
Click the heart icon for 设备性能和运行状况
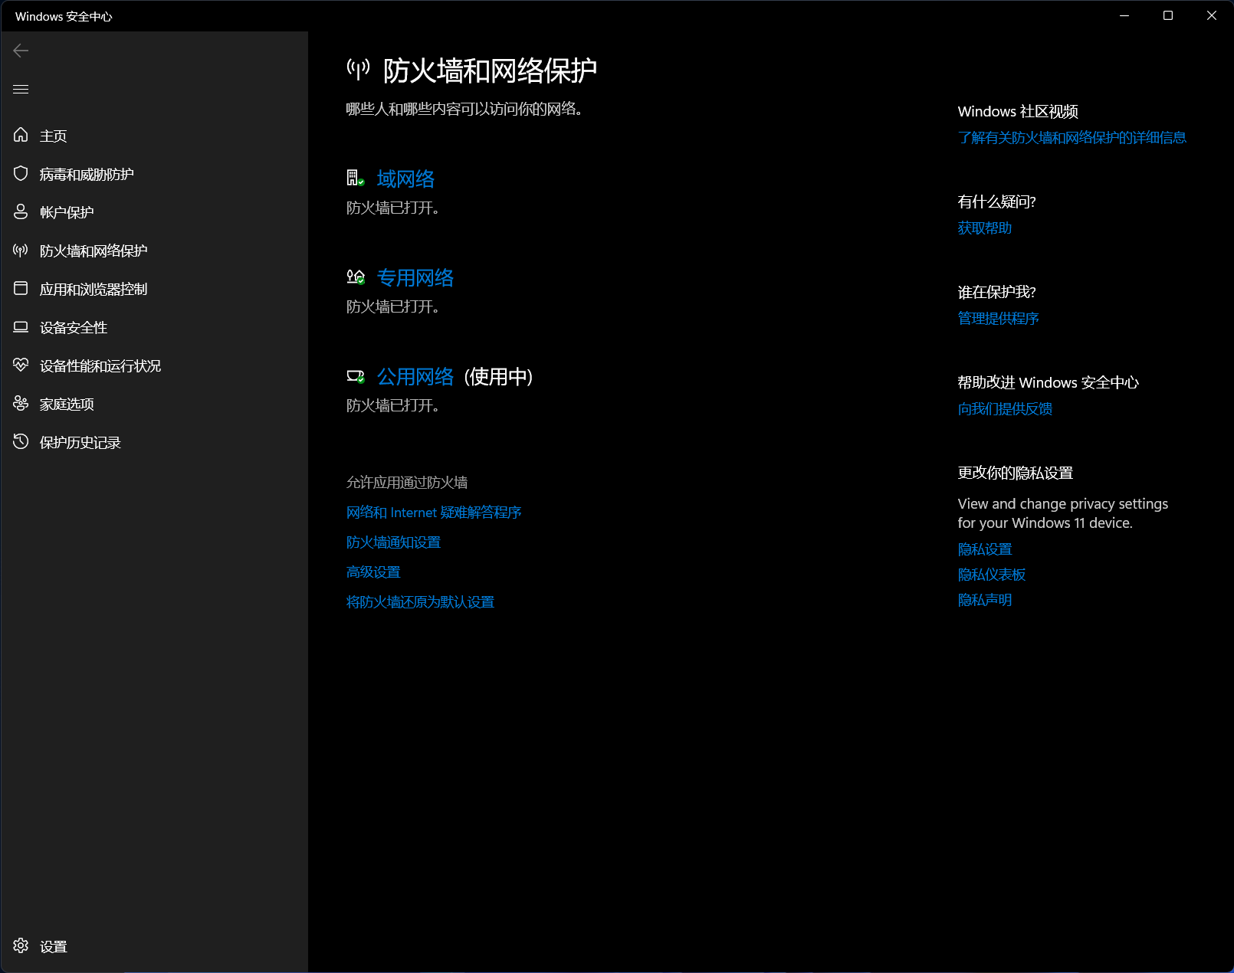(21, 365)
